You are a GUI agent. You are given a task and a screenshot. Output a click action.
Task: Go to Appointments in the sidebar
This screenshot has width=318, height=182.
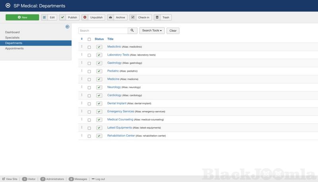pyautogui.click(x=14, y=48)
